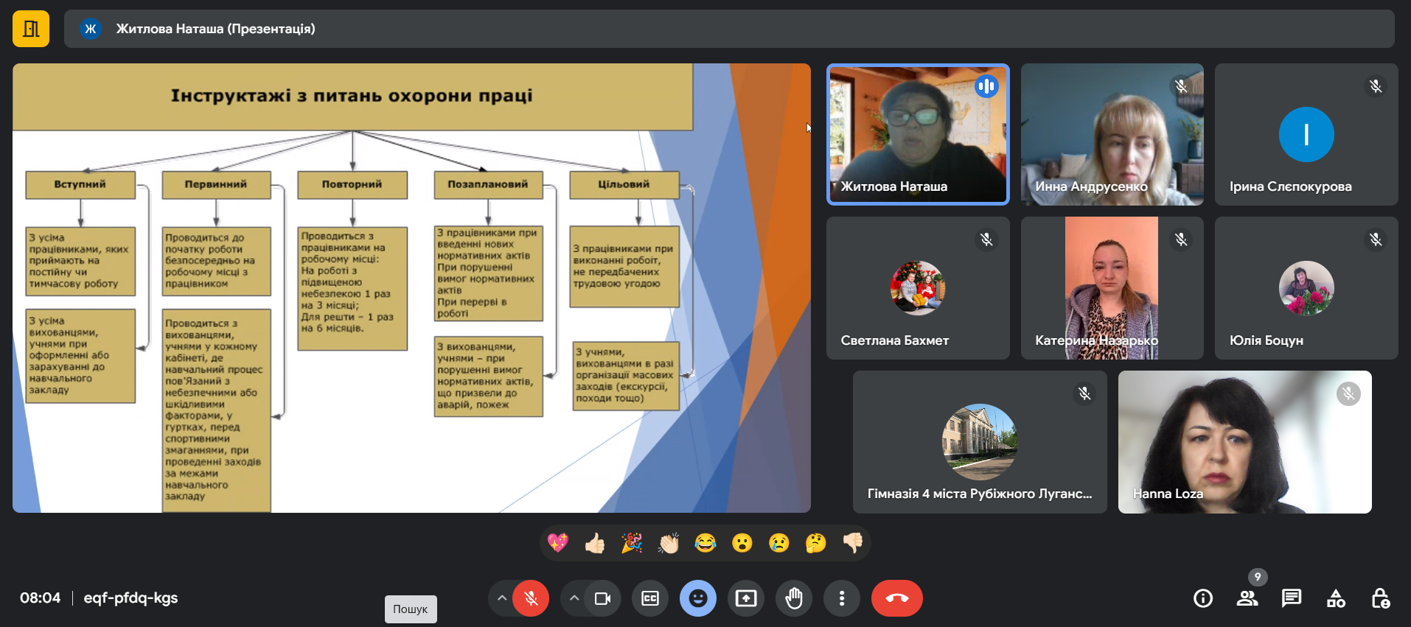
Task: Open the emoji reactions button
Action: point(697,598)
